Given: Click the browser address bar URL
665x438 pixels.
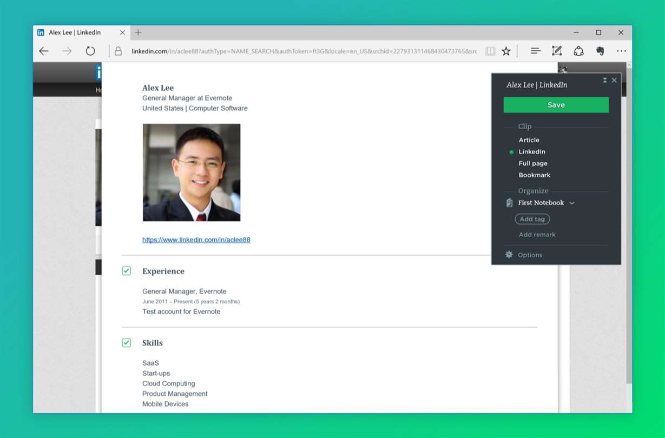Looking at the screenshot, I should (x=304, y=51).
